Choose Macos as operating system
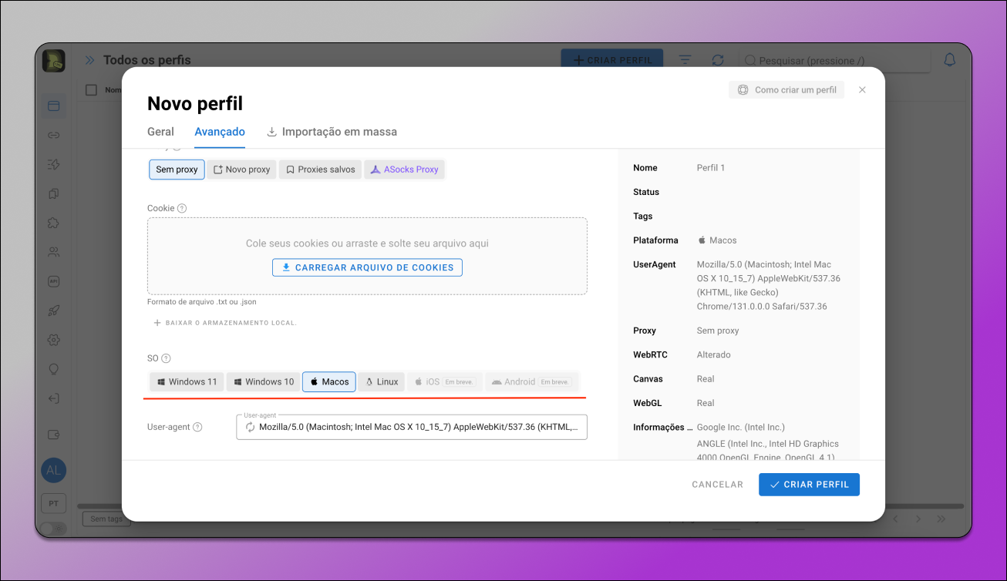This screenshot has width=1007, height=581. (x=329, y=381)
